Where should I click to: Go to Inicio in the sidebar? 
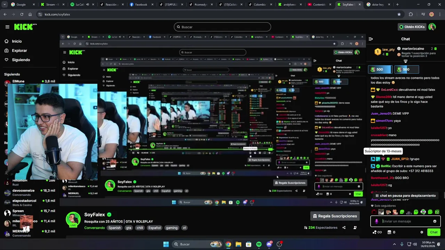[x=17, y=41]
